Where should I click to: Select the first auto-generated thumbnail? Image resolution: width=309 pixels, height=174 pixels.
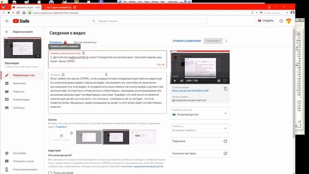[x=89, y=137]
